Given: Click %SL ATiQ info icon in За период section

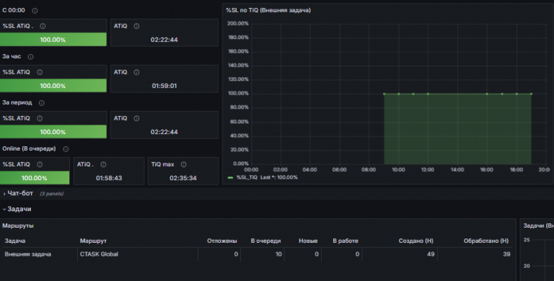Looking at the screenshot, I should pyautogui.click(x=40, y=119).
